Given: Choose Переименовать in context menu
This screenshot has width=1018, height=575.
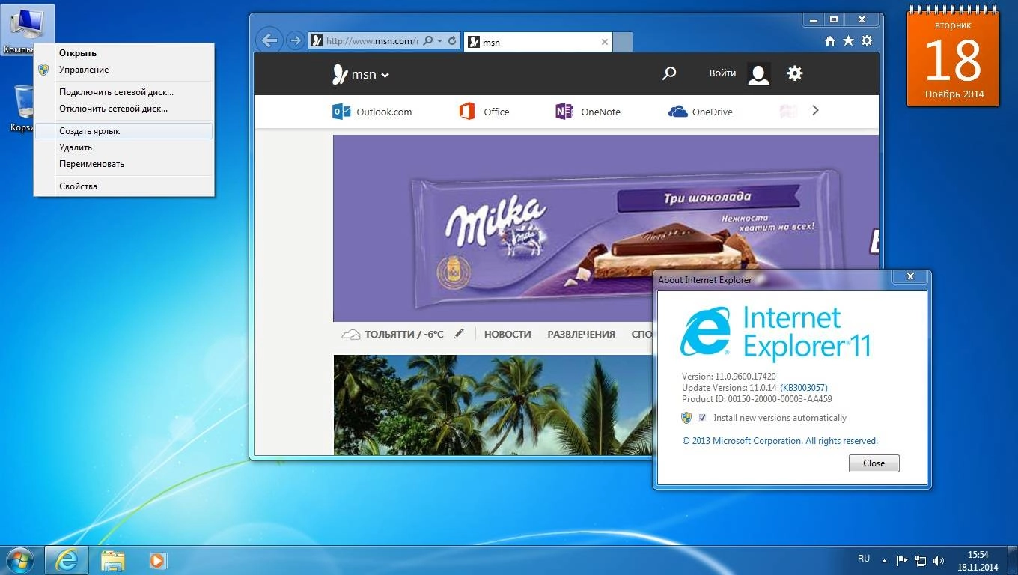Looking at the screenshot, I should [124, 164].
